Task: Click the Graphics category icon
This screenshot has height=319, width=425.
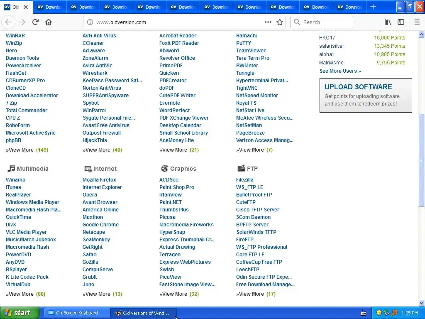Action: [164, 169]
